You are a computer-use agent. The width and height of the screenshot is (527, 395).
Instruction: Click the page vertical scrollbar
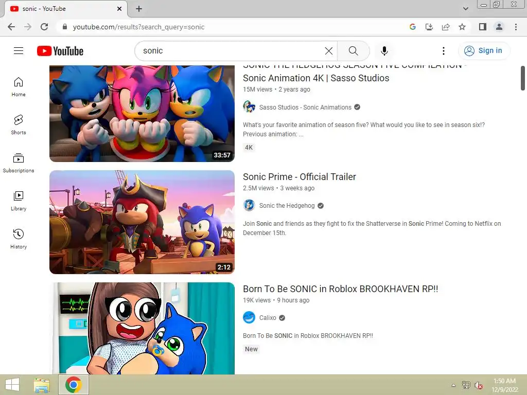coord(523,78)
